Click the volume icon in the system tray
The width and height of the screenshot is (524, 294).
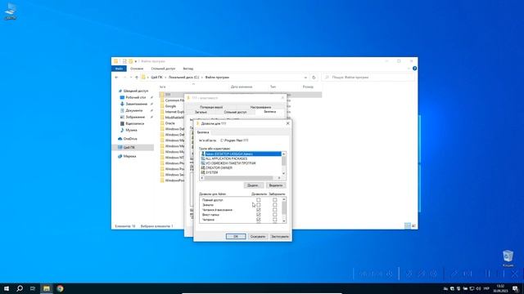(x=478, y=288)
